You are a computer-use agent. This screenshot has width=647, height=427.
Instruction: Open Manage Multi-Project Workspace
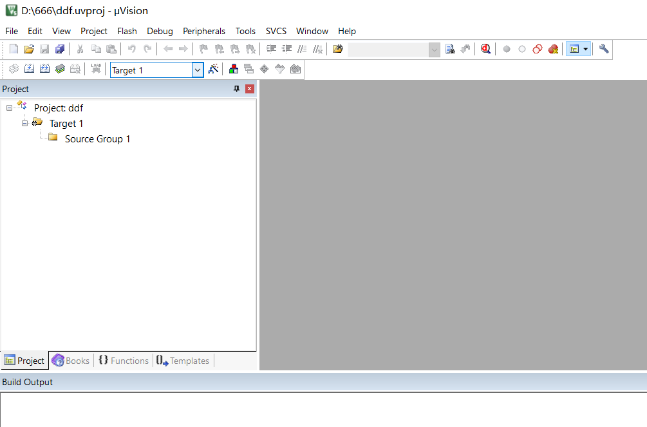(x=248, y=69)
